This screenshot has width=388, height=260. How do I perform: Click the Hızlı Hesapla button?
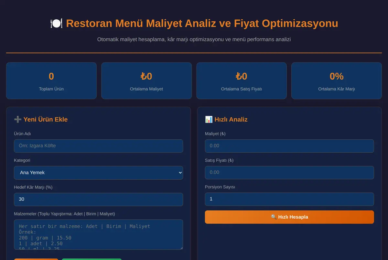coord(289,217)
